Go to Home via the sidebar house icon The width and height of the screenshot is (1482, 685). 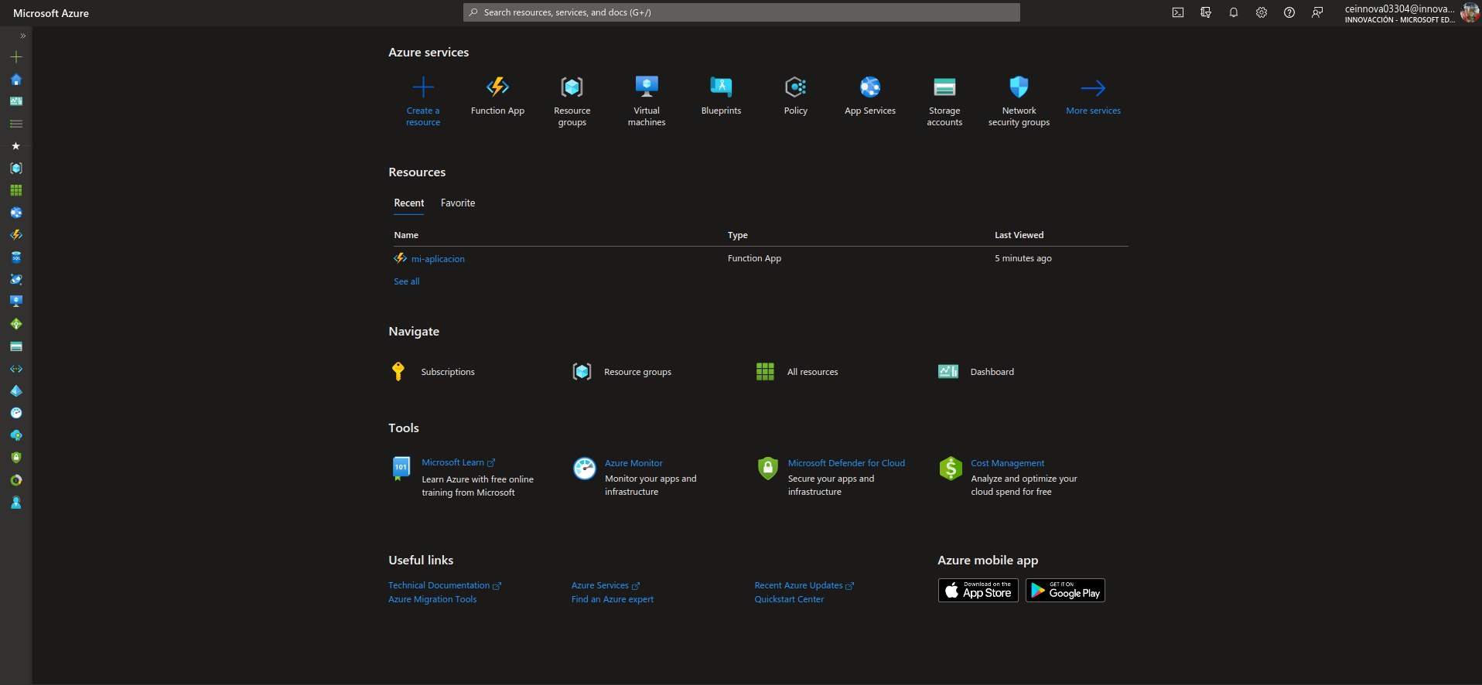pos(15,79)
